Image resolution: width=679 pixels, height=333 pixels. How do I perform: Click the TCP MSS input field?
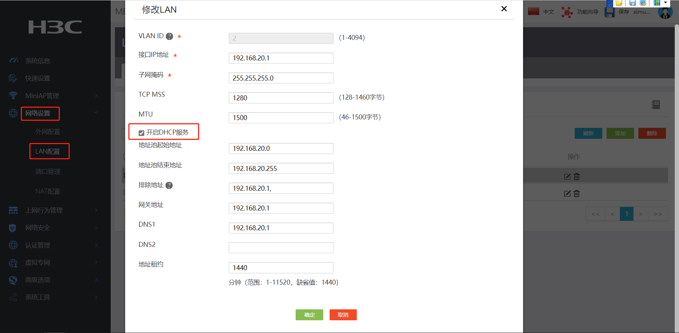pyautogui.click(x=281, y=98)
